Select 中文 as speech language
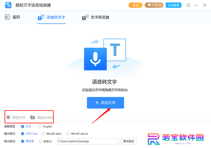The image size is (211, 148). tap(26, 126)
